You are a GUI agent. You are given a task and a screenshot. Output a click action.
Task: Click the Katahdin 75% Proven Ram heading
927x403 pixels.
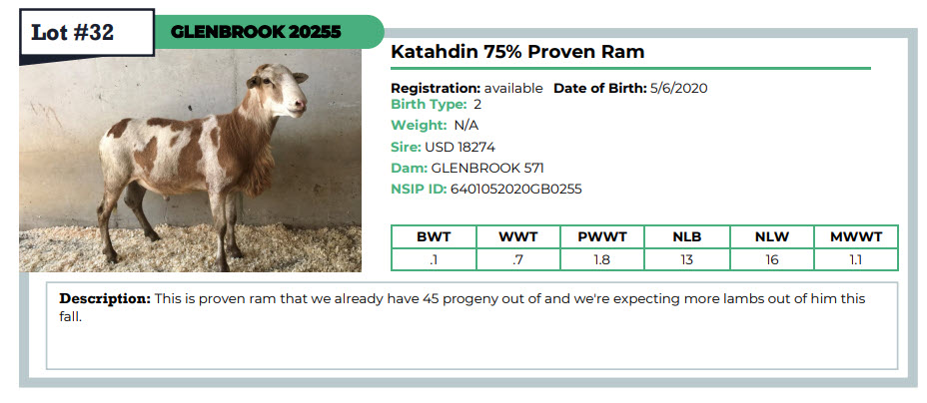click(x=517, y=52)
